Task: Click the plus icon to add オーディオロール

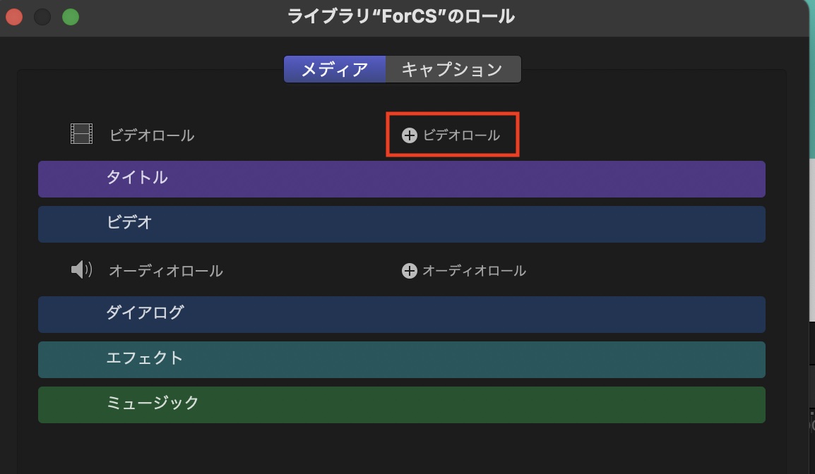Action: point(410,271)
